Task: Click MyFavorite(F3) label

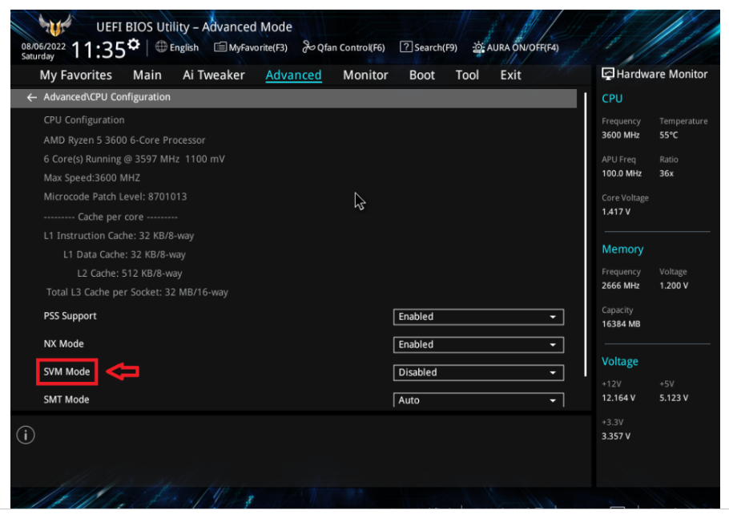Action: click(258, 47)
